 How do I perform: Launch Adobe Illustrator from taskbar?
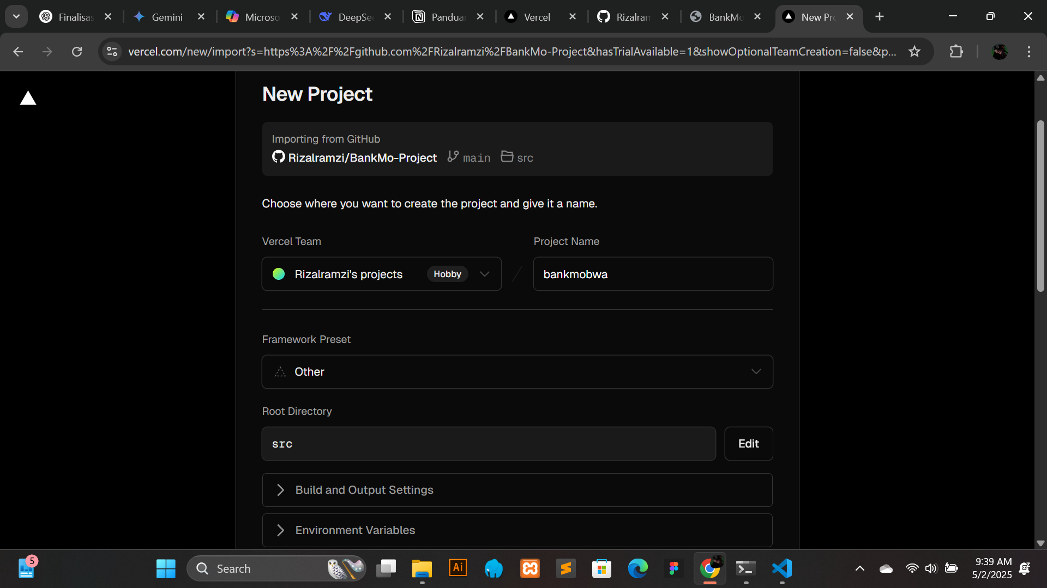click(x=458, y=568)
